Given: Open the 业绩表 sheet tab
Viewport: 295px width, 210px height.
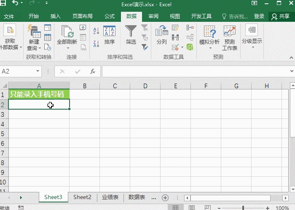Looking at the screenshot, I should 110,197.
